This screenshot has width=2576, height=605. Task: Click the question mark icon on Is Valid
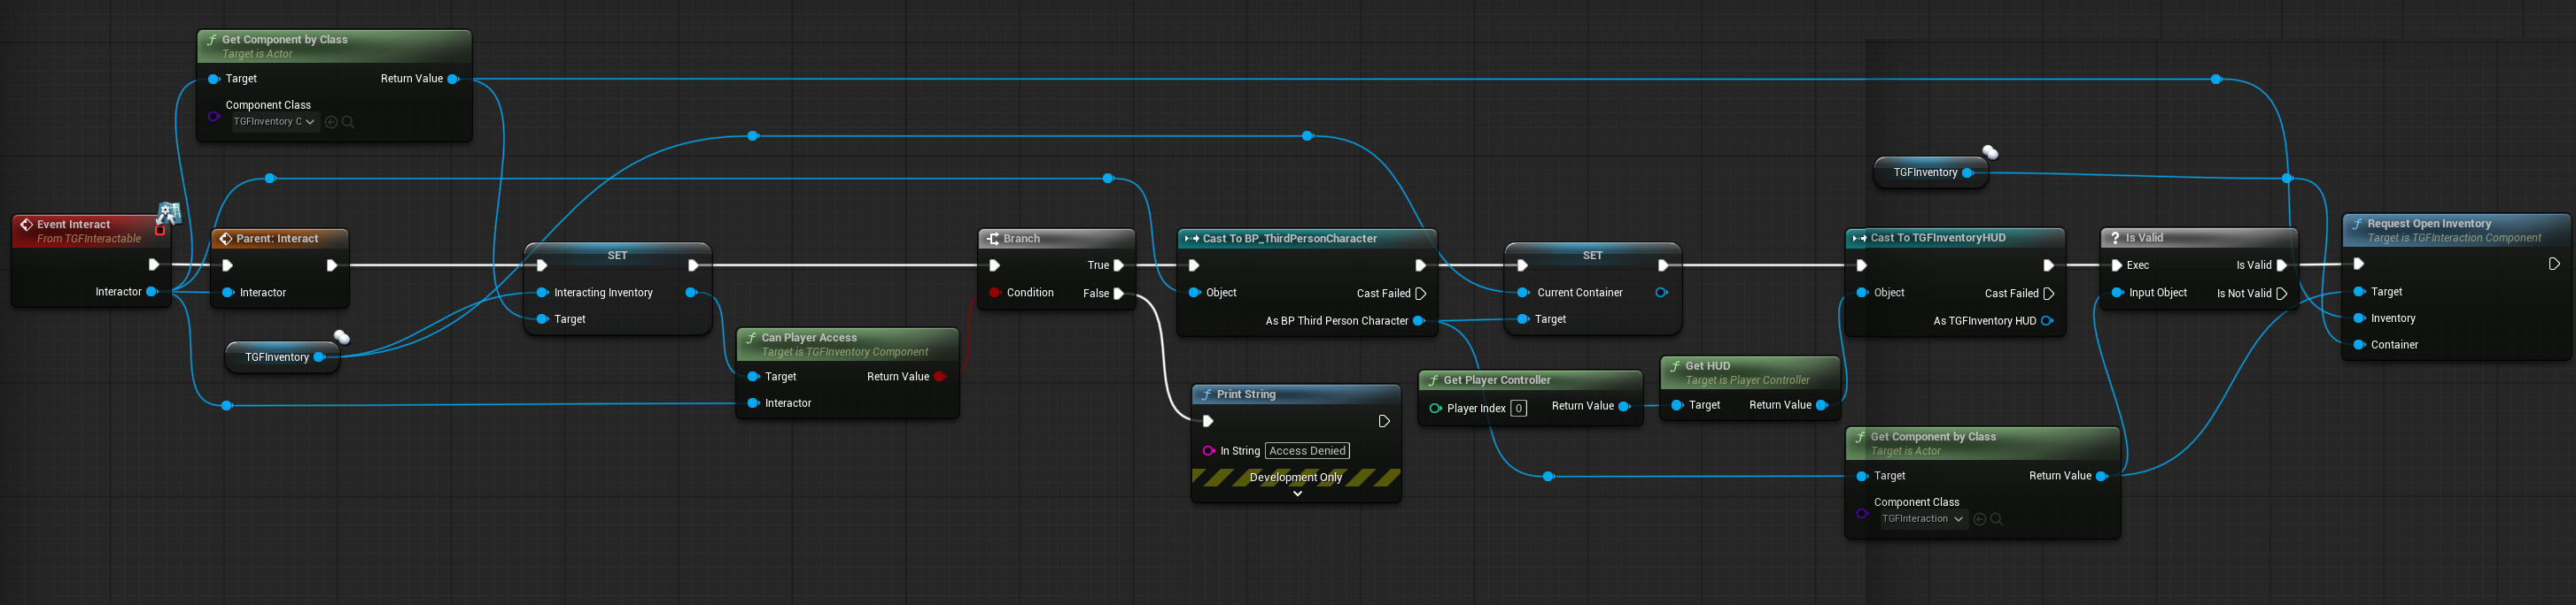pyautogui.click(x=2115, y=238)
